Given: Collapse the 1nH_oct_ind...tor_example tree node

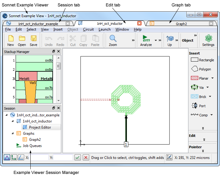Looking at the screenshot, I should pyautogui.click(x=6, y=115).
